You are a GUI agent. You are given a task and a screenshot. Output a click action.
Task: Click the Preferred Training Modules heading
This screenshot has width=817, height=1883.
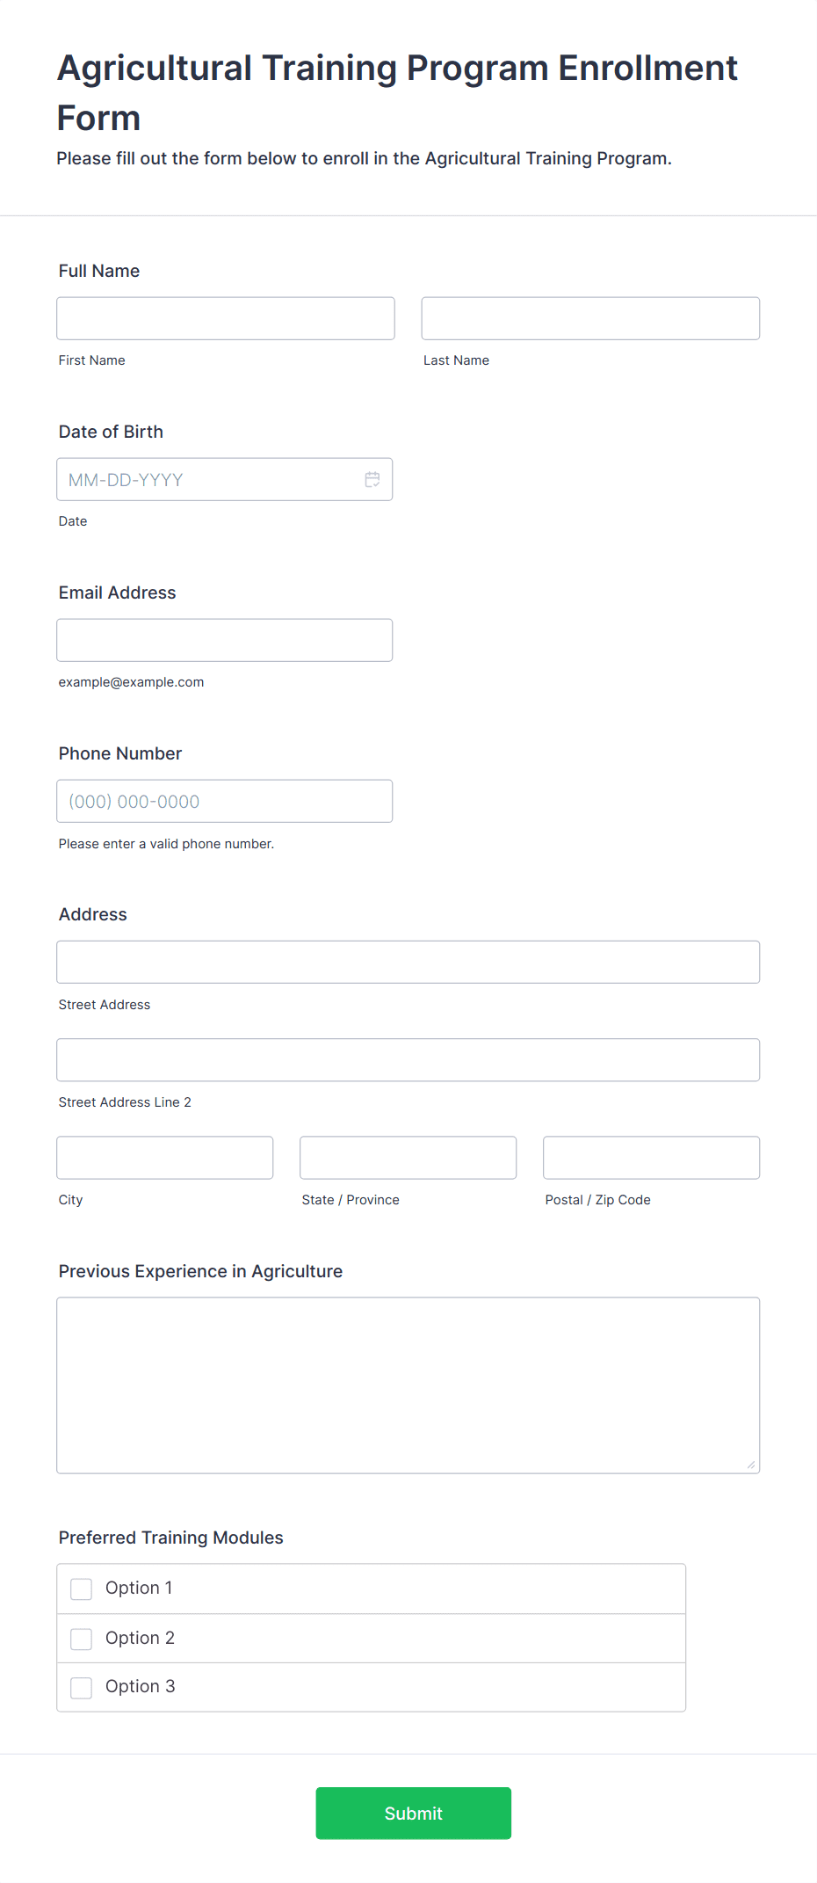[x=171, y=1538]
